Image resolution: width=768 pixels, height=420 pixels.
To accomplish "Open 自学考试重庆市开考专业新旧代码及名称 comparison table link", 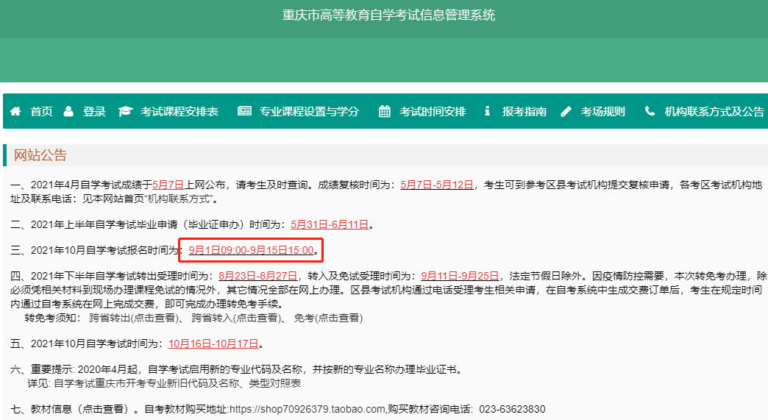I will (177, 383).
